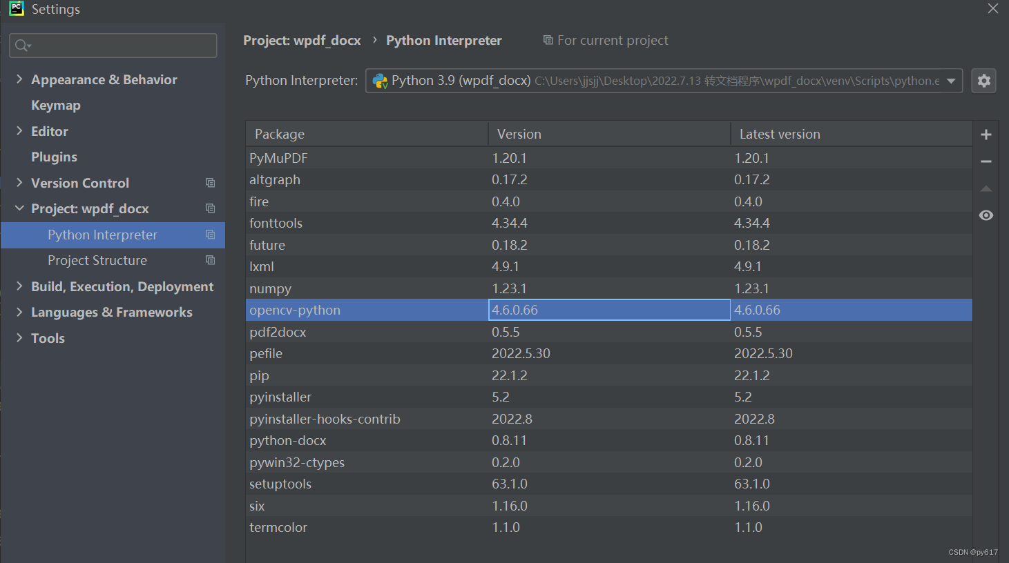Toggle the eye icon for early releases

(986, 215)
